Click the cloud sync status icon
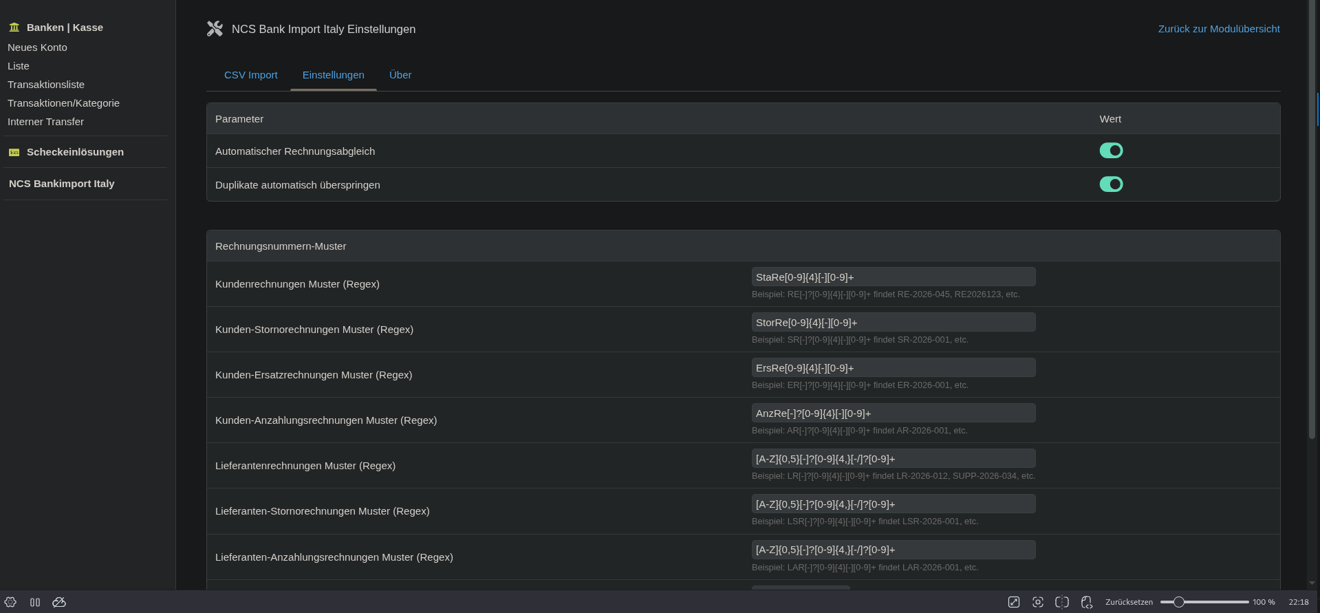Viewport: 1320px width, 613px height. pos(59,602)
